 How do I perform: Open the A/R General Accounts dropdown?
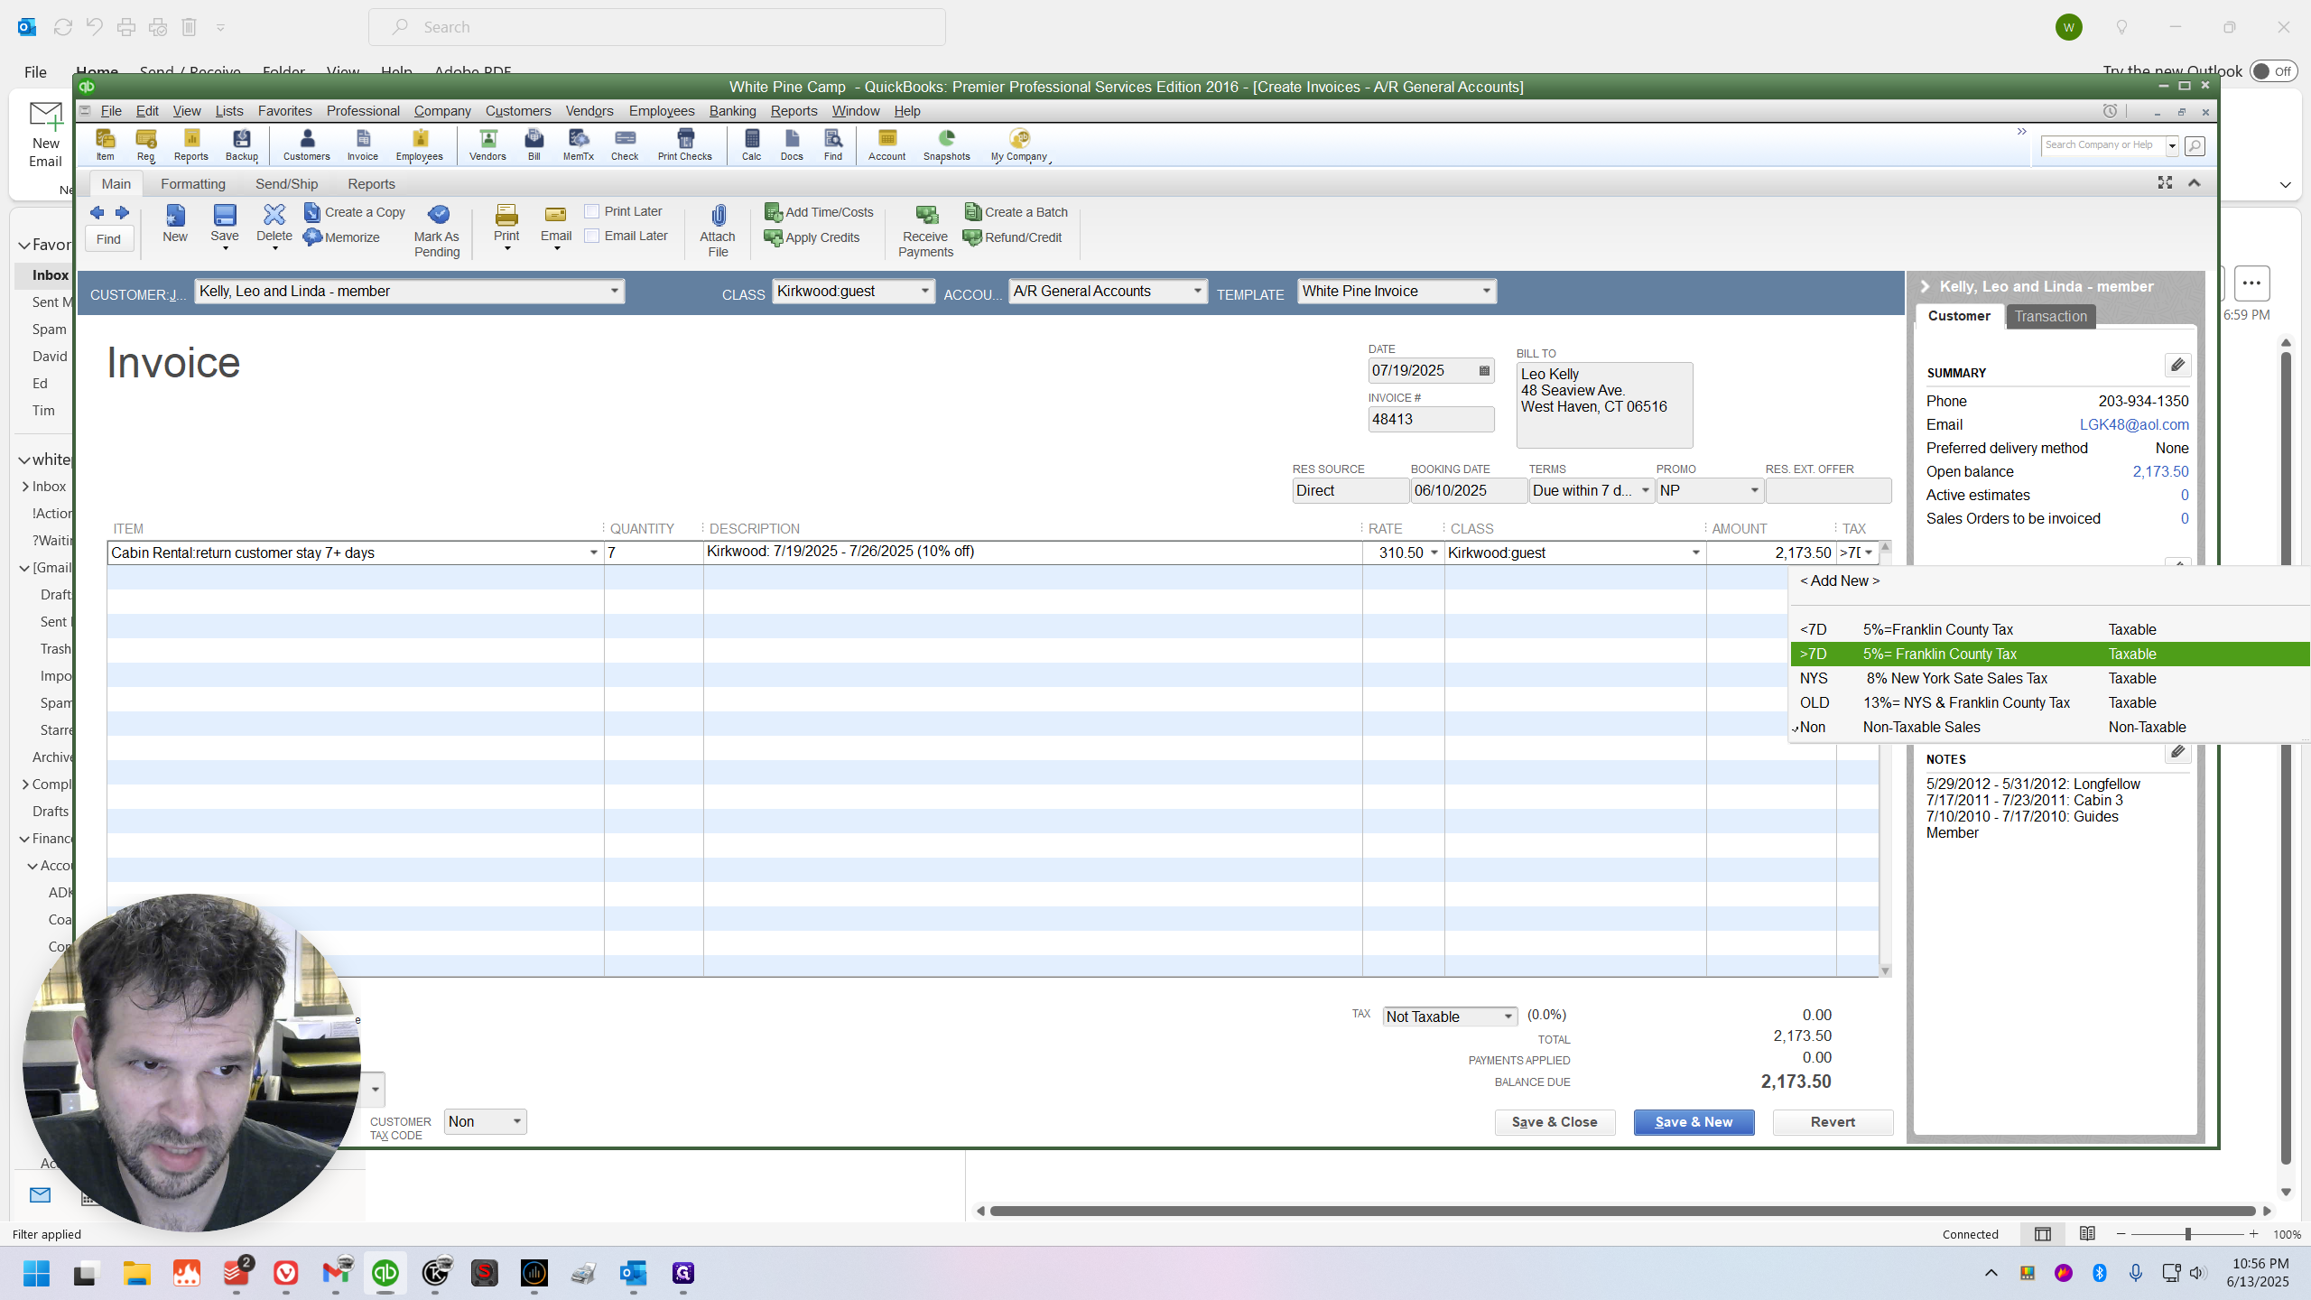pyautogui.click(x=1197, y=291)
